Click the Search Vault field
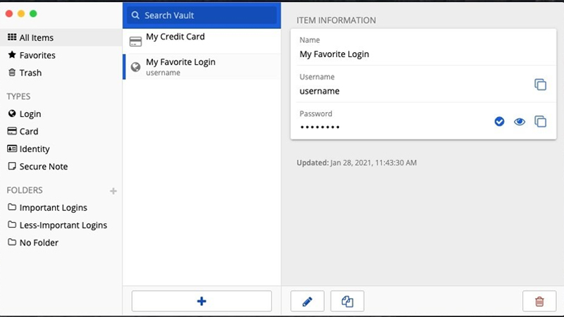 (x=202, y=15)
